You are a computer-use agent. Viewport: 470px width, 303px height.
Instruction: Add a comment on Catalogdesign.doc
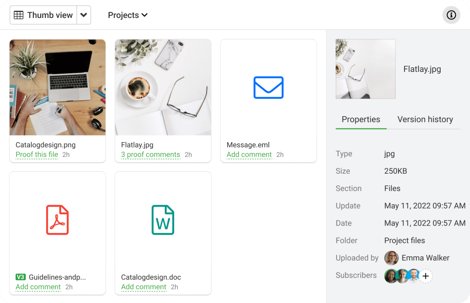144,287
